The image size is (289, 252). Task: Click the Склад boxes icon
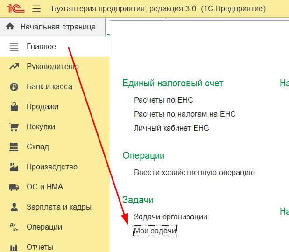pos(14,147)
